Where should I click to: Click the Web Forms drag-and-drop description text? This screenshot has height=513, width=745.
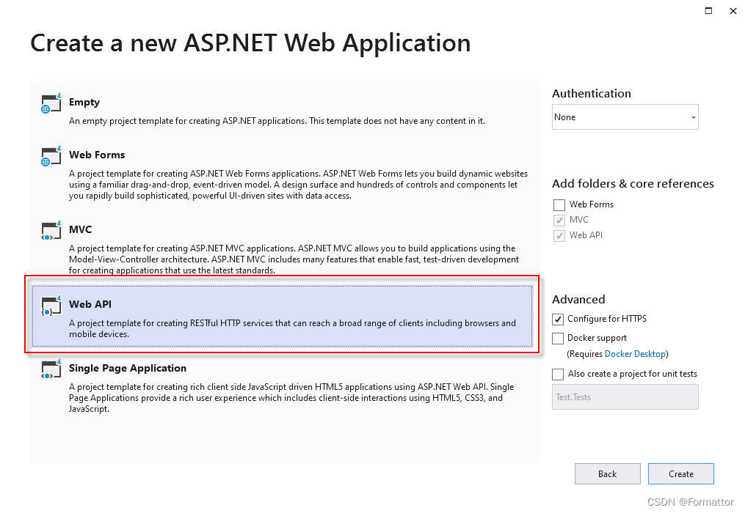click(299, 185)
